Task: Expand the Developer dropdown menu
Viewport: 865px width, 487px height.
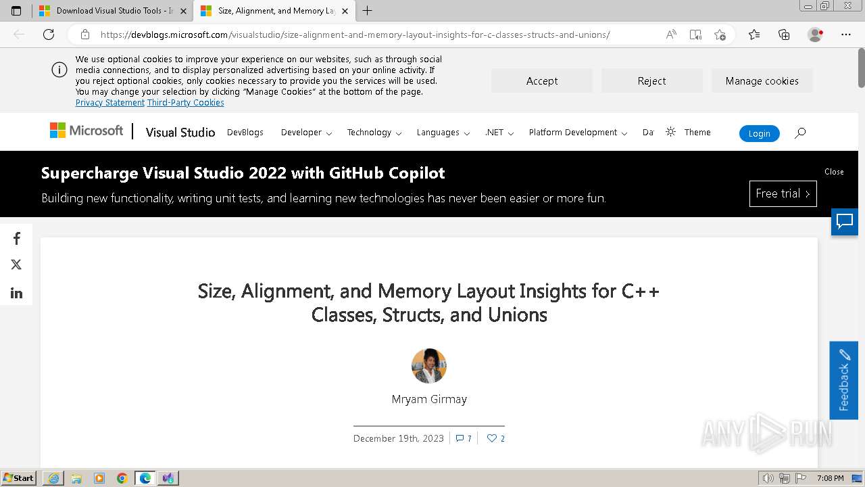Action: point(306,133)
